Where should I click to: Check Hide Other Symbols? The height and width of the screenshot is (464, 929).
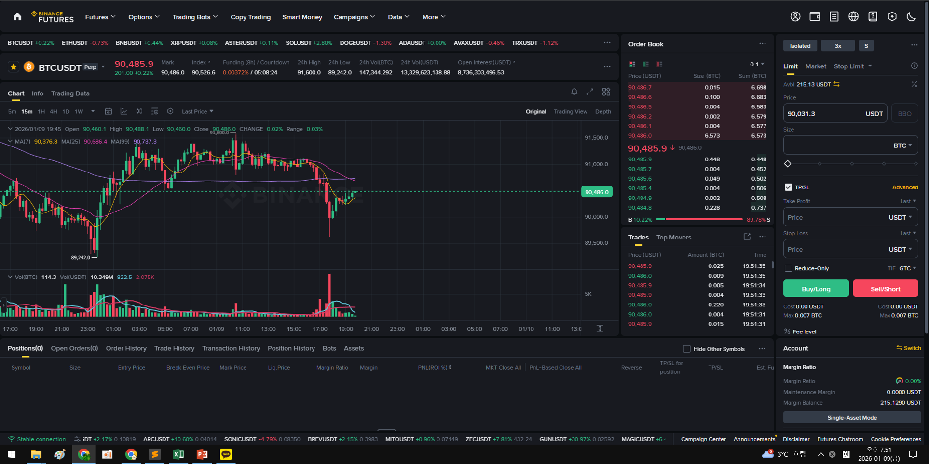(686, 349)
